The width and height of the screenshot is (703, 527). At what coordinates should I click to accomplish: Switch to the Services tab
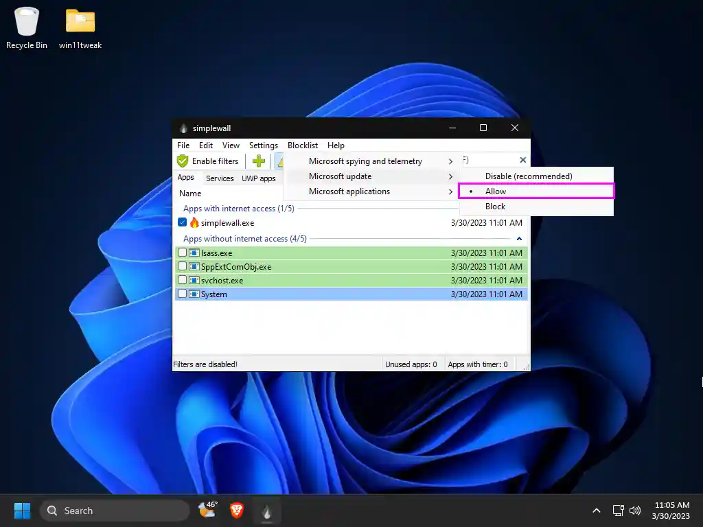(x=220, y=178)
